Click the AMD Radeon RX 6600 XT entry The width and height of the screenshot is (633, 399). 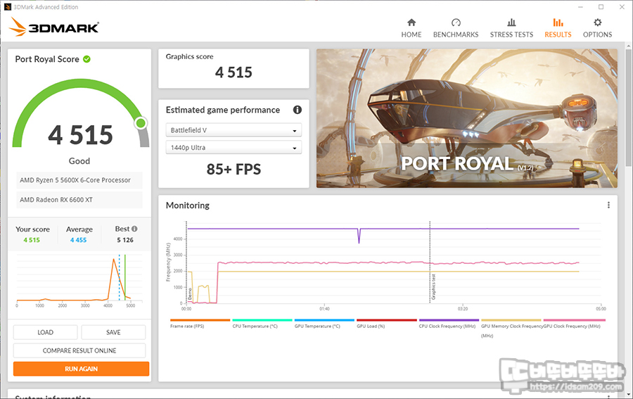point(79,200)
